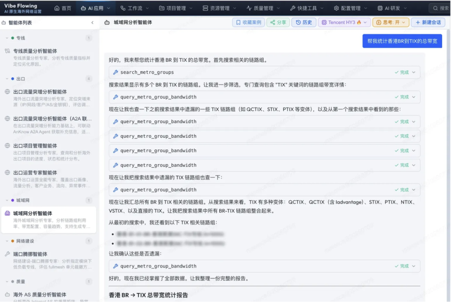This screenshot has height=302, width=451.
Task: Open the AI 研发 menu
Action: click(392, 8)
